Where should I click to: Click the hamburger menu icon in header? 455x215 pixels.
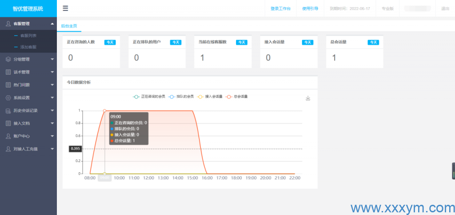[65, 8]
